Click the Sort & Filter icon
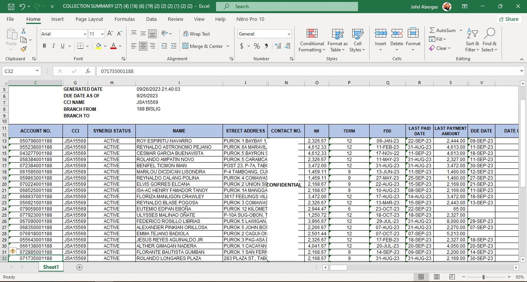The height and width of the screenshot is (282, 527). (x=472, y=34)
